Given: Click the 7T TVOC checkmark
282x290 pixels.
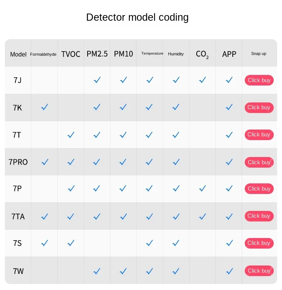Looking at the screenshot, I should tap(71, 135).
